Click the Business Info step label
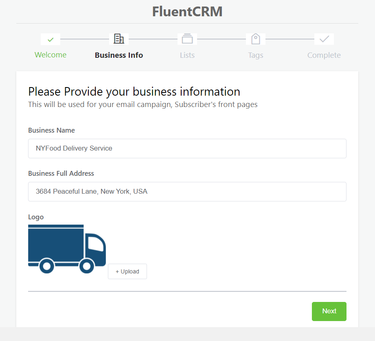 118,55
